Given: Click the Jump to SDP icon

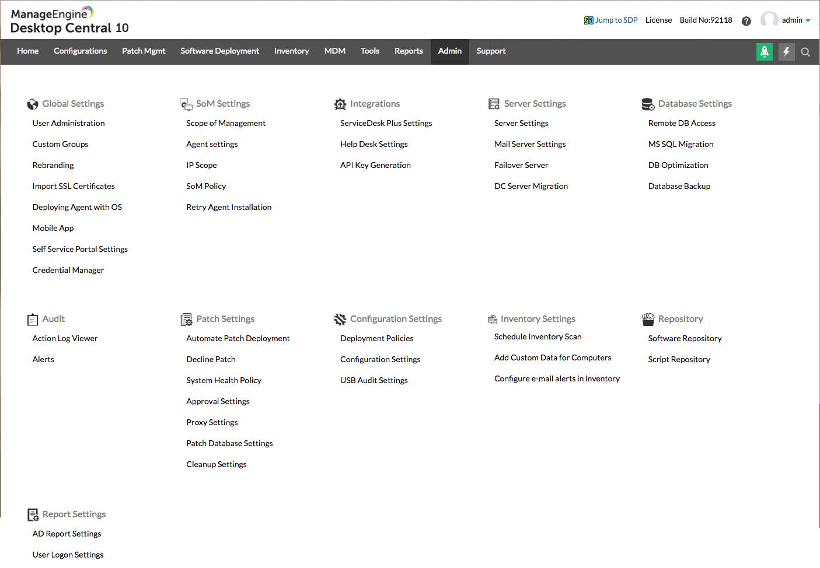Looking at the screenshot, I should (x=588, y=20).
